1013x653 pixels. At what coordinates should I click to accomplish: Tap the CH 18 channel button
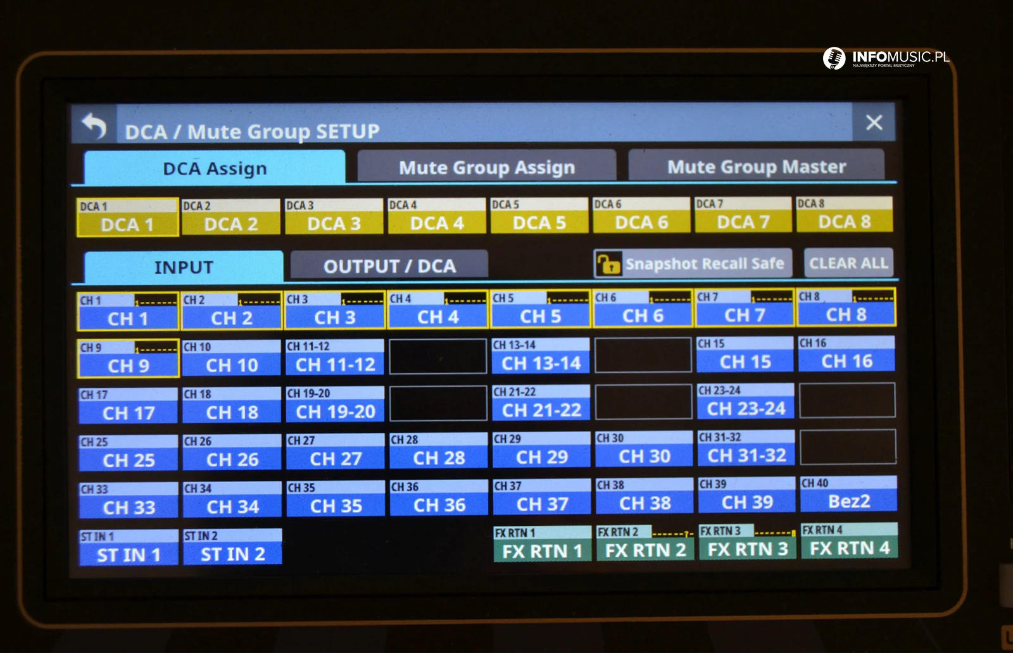click(x=232, y=406)
